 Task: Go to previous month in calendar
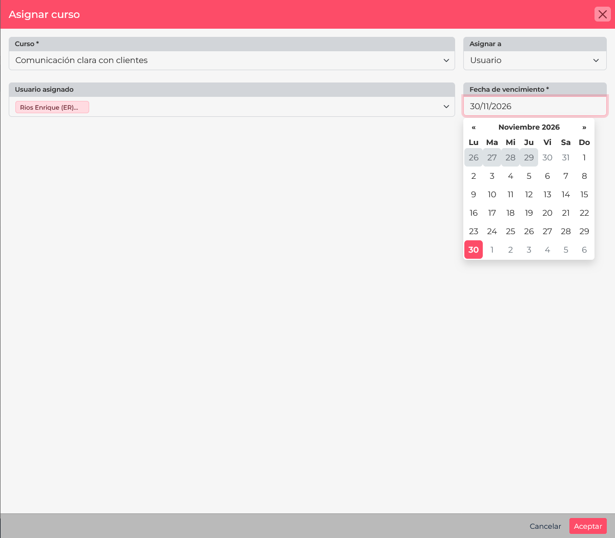tap(474, 127)
